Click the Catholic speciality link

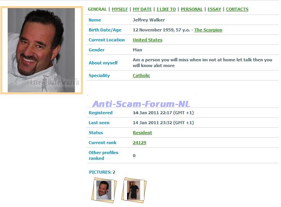tap(141, 76)
